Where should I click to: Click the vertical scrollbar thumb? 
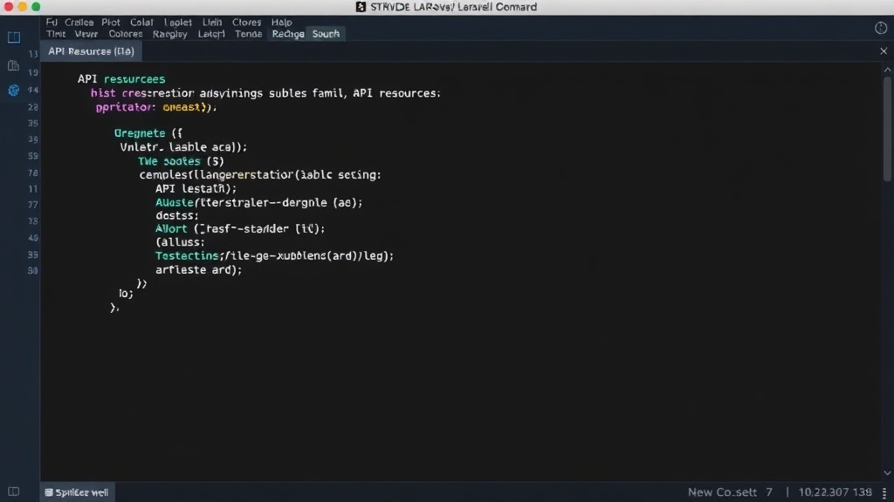(x=887, y=129)
